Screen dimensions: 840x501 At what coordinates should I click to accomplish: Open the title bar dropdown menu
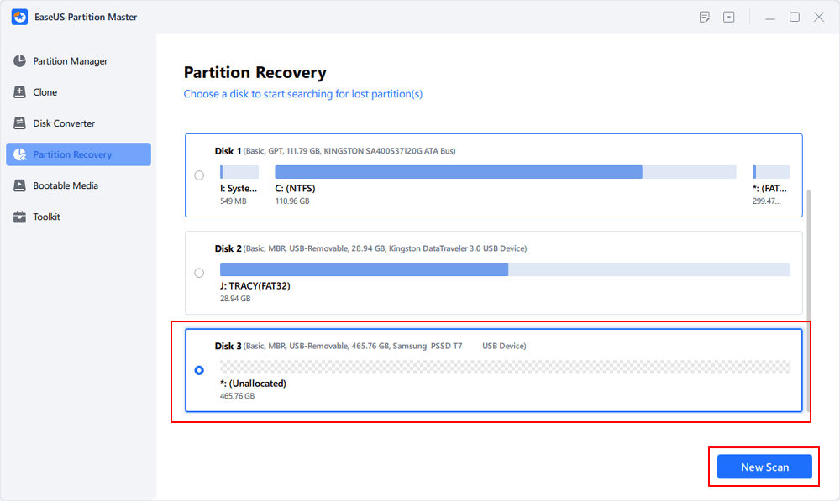point(729,17)
